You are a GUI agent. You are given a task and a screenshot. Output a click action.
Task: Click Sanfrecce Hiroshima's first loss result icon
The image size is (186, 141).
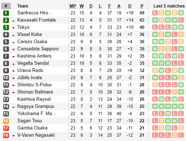[x=155, y=13]
